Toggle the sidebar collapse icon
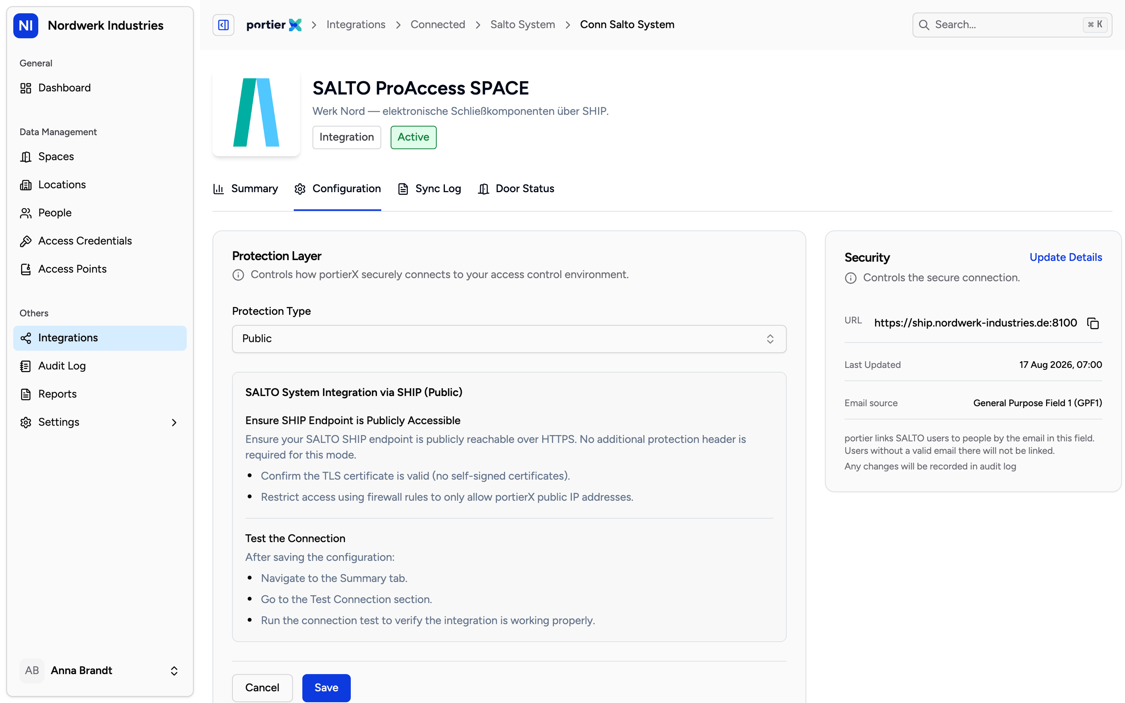 click(223, 25)
